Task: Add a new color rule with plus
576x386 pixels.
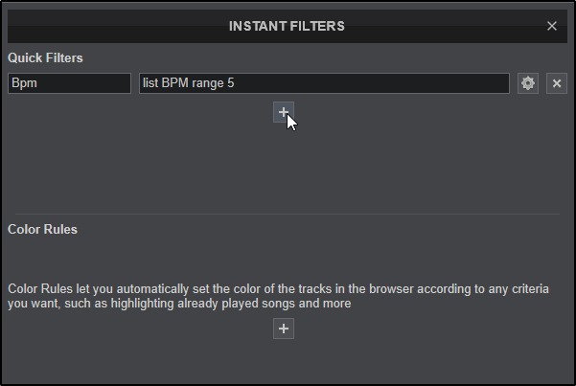Action: 284,329
